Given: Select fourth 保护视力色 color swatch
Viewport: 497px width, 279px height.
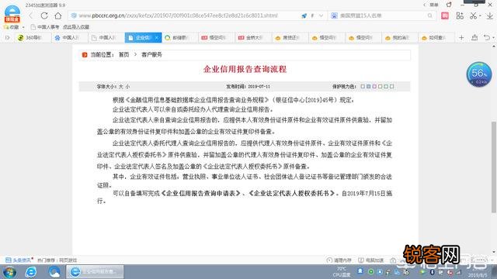Looking at the screenshot, I should [x=380, y=86].
